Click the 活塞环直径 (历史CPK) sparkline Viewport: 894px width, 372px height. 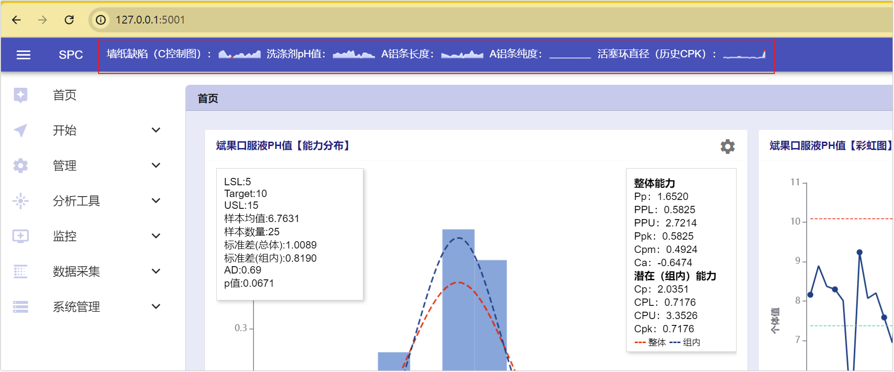point(744,54)
